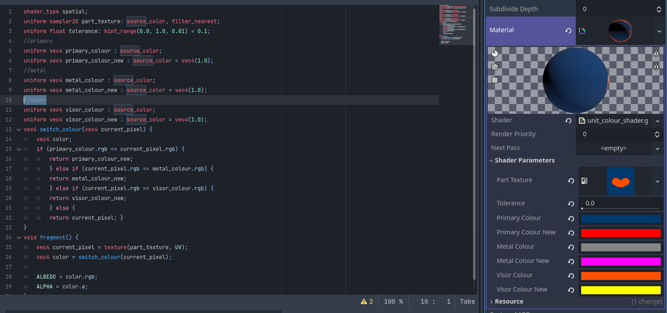
Task: Revert the Visor Colour New parameter
Action: point(571,290)
